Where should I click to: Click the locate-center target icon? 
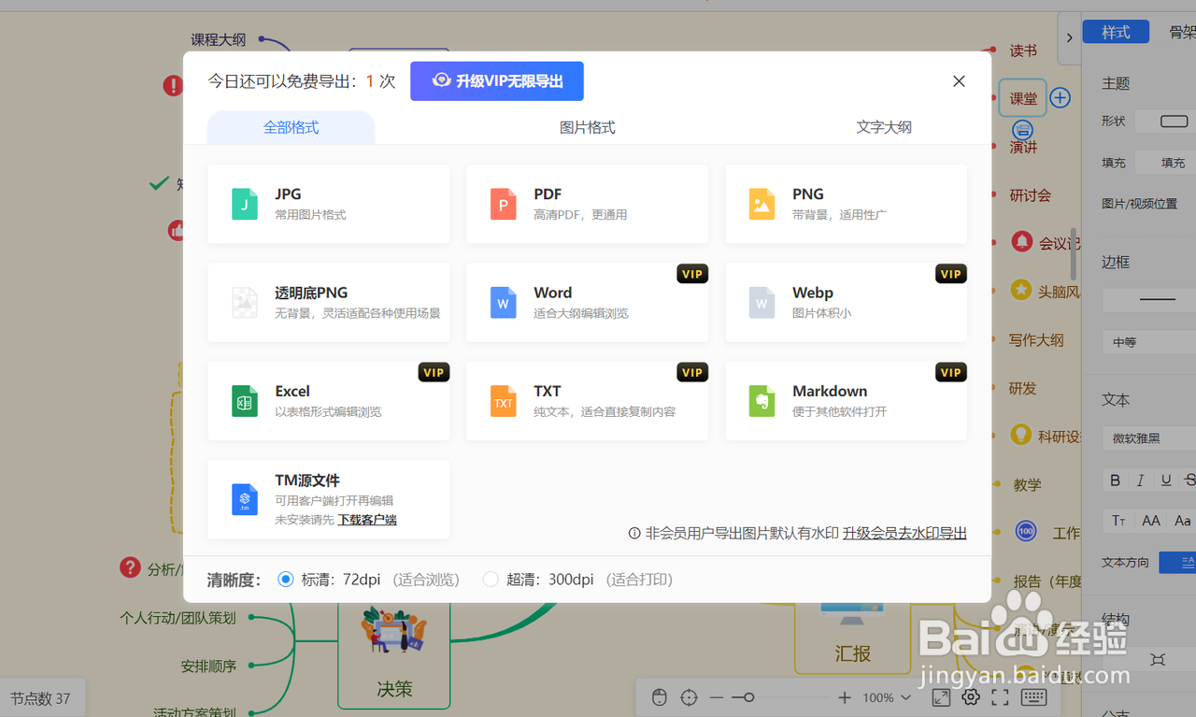click(690, 697)
